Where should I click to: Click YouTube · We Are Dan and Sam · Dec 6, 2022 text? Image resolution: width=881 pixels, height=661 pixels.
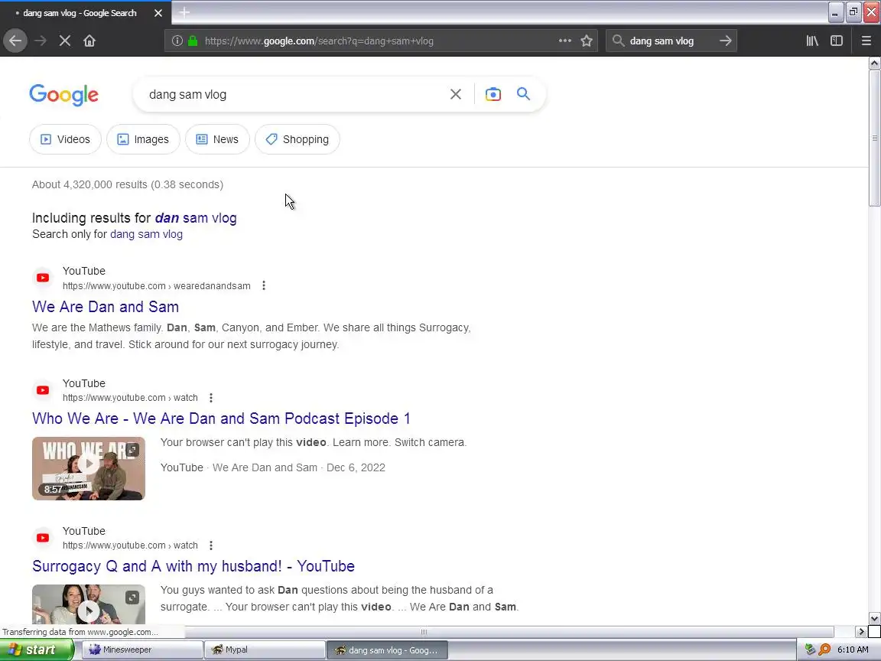click(272, 467)
